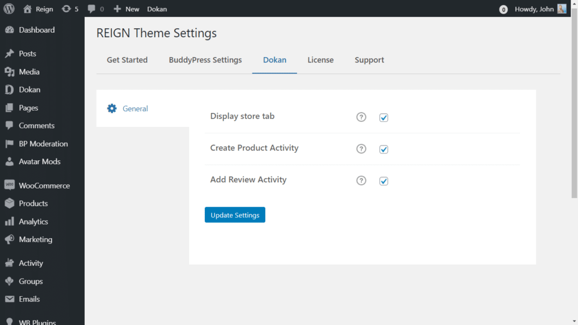Viewport: 578px width, 325px height.
Task: Click the General gear icon
Action: click(112, 108)
